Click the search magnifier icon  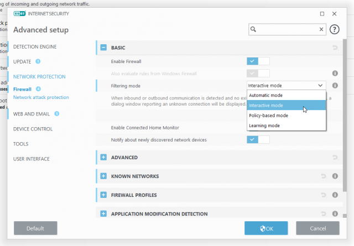[x=254, y=29]
